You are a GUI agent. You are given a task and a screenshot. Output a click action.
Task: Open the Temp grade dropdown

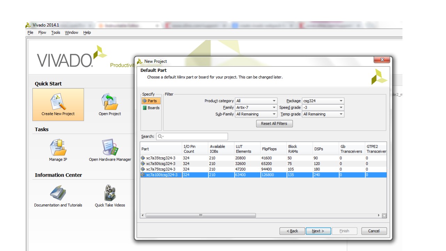(323, 114)
